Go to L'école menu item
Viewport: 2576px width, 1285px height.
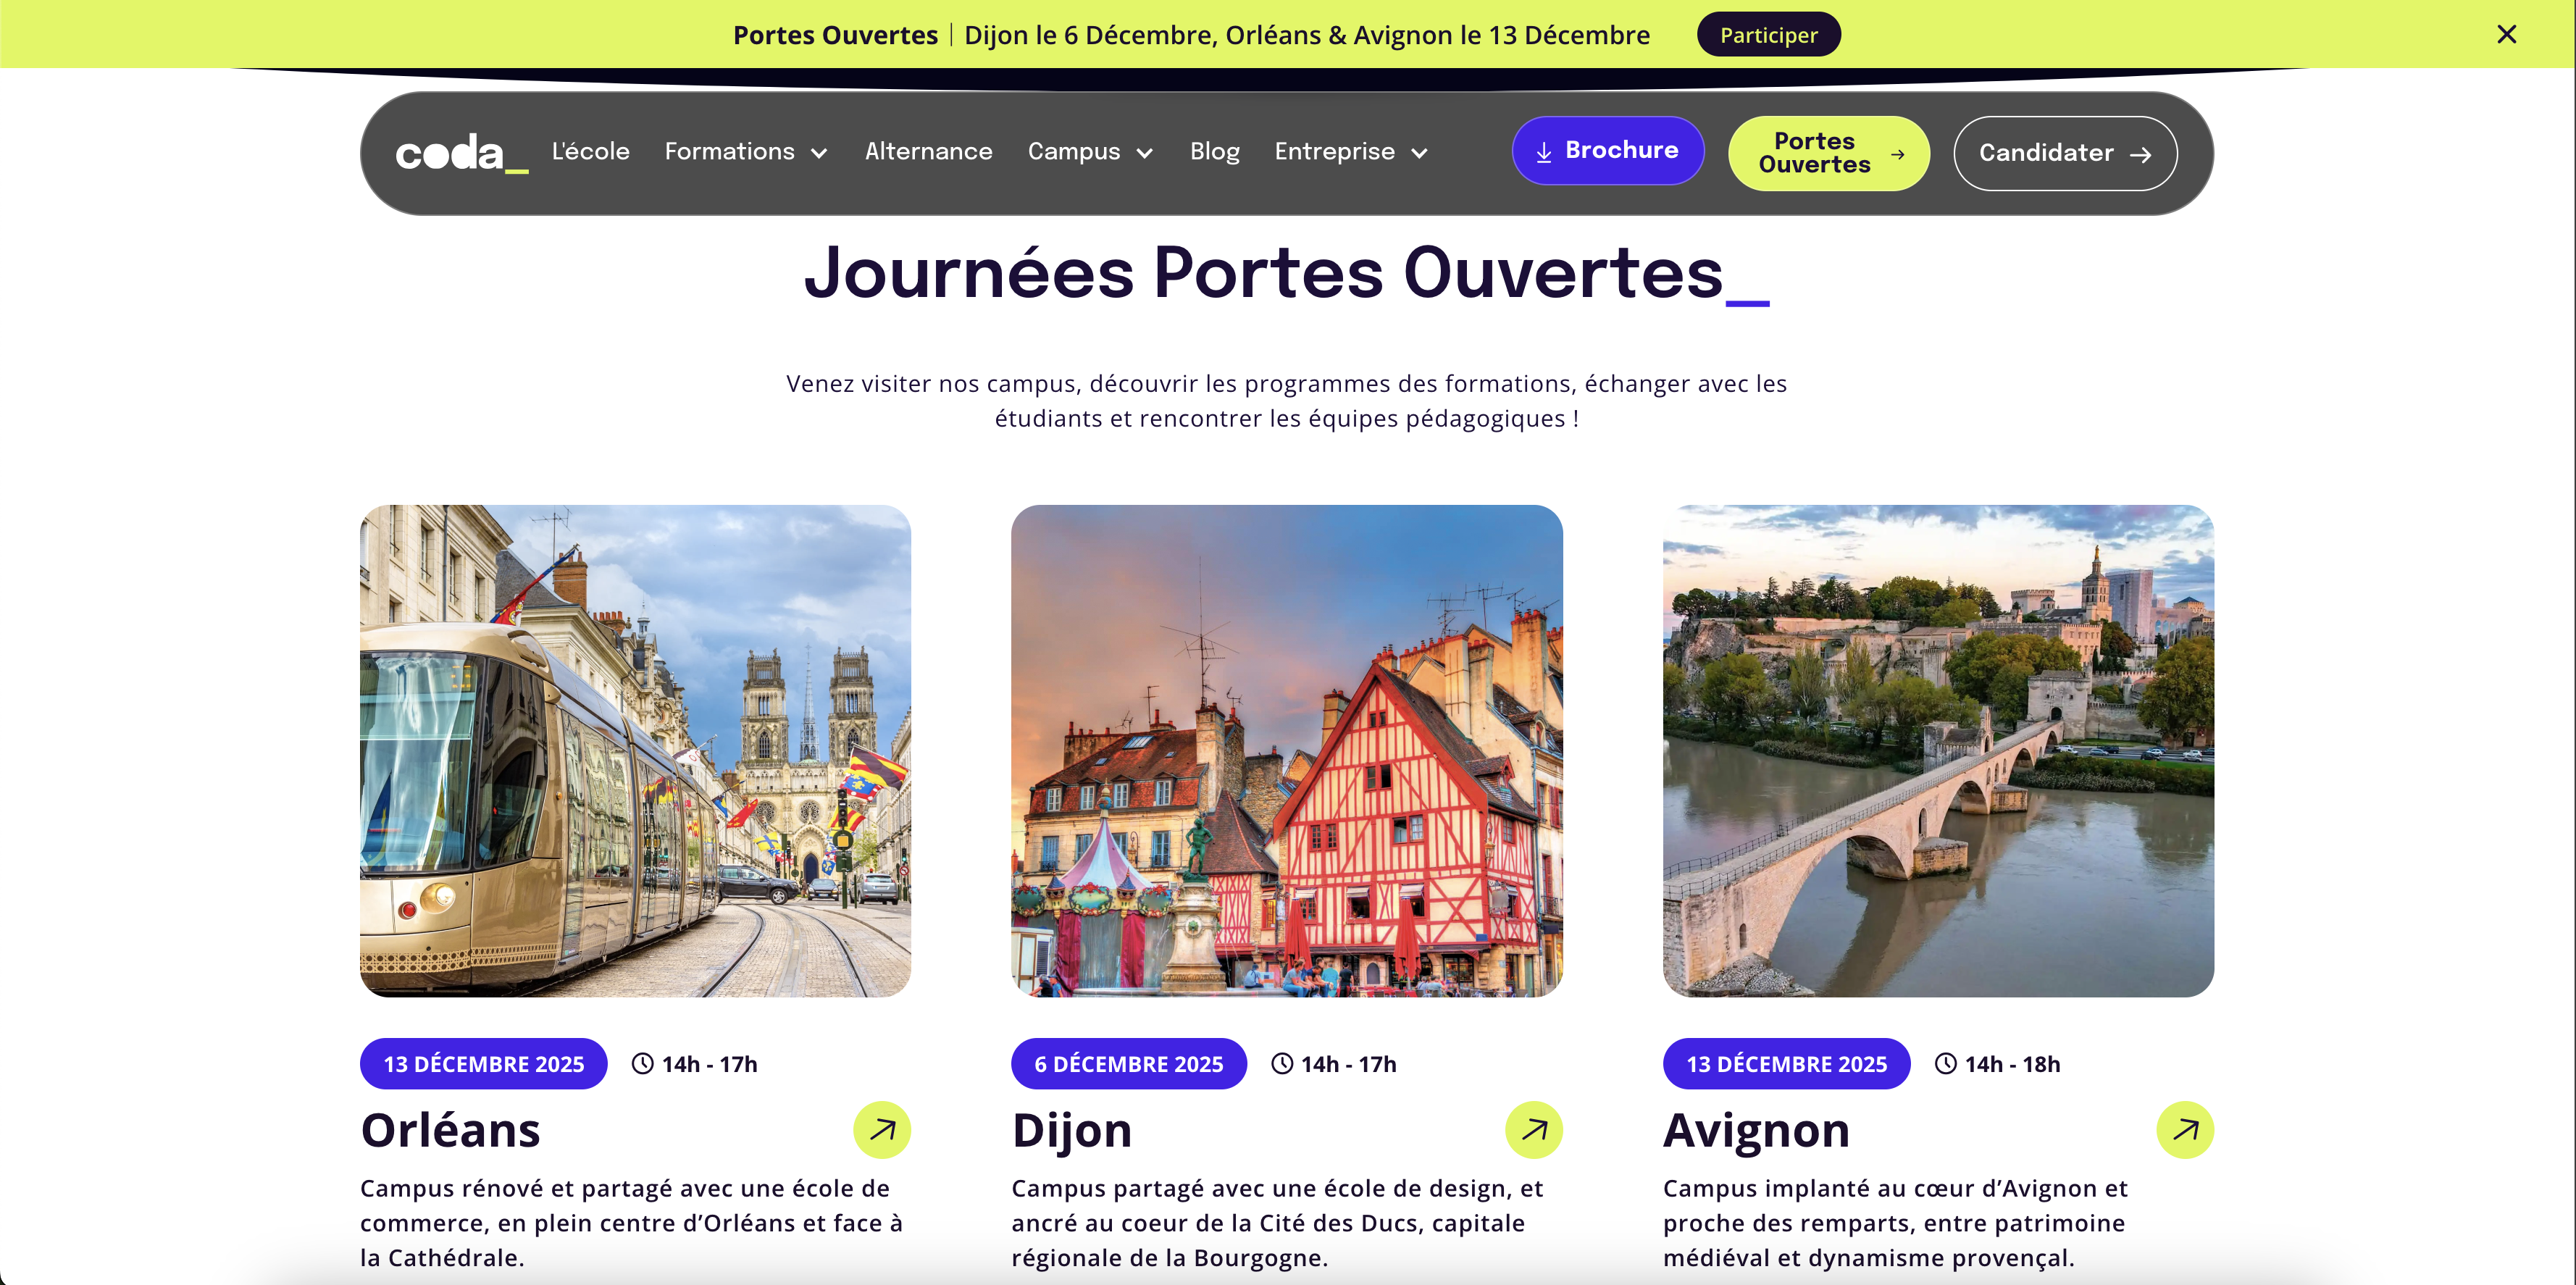coord(590,152)
